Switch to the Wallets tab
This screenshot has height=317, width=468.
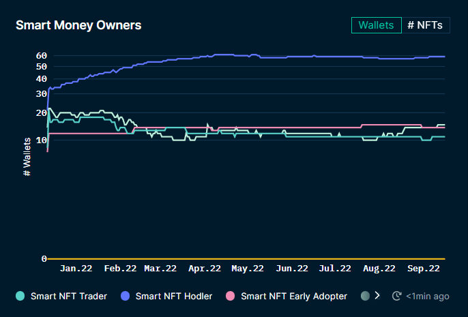click(x=377, y=25)
